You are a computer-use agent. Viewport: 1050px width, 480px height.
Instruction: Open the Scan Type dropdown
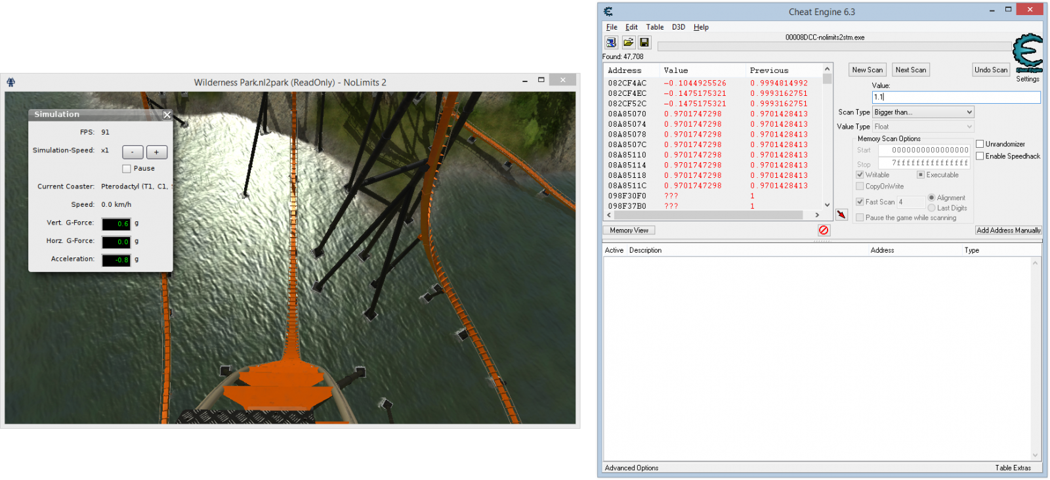(923, 112)
